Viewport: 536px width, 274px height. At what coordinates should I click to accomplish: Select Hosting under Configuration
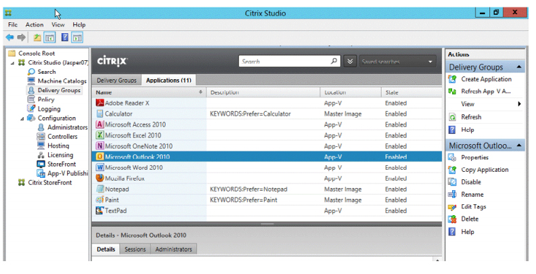coord(58,145)
